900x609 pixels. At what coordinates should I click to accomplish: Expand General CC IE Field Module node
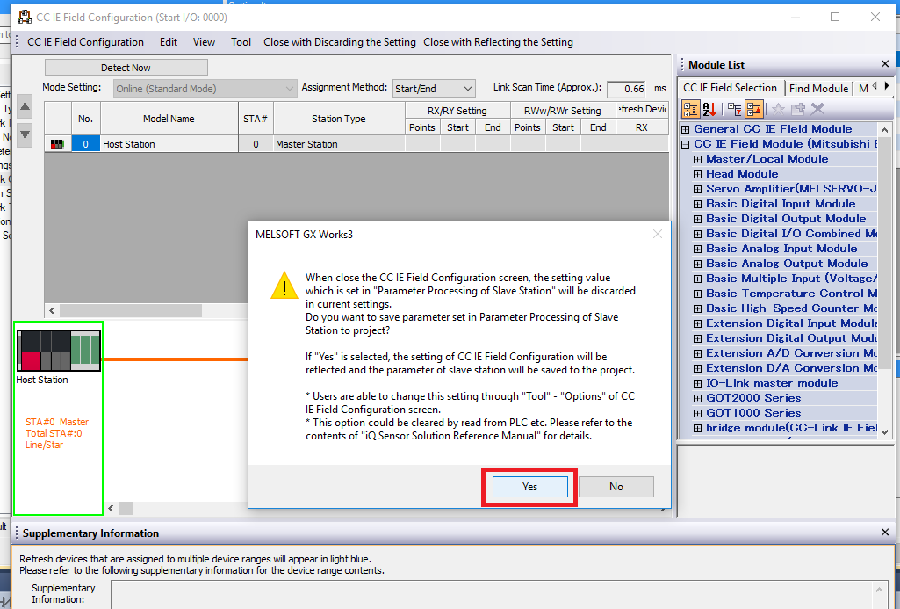(x=686, y=129)
